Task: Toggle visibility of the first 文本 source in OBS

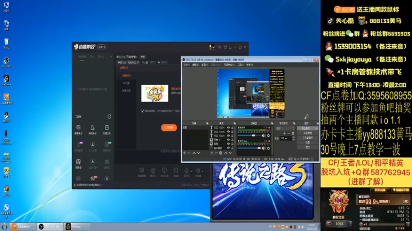Action: point(228,127)
